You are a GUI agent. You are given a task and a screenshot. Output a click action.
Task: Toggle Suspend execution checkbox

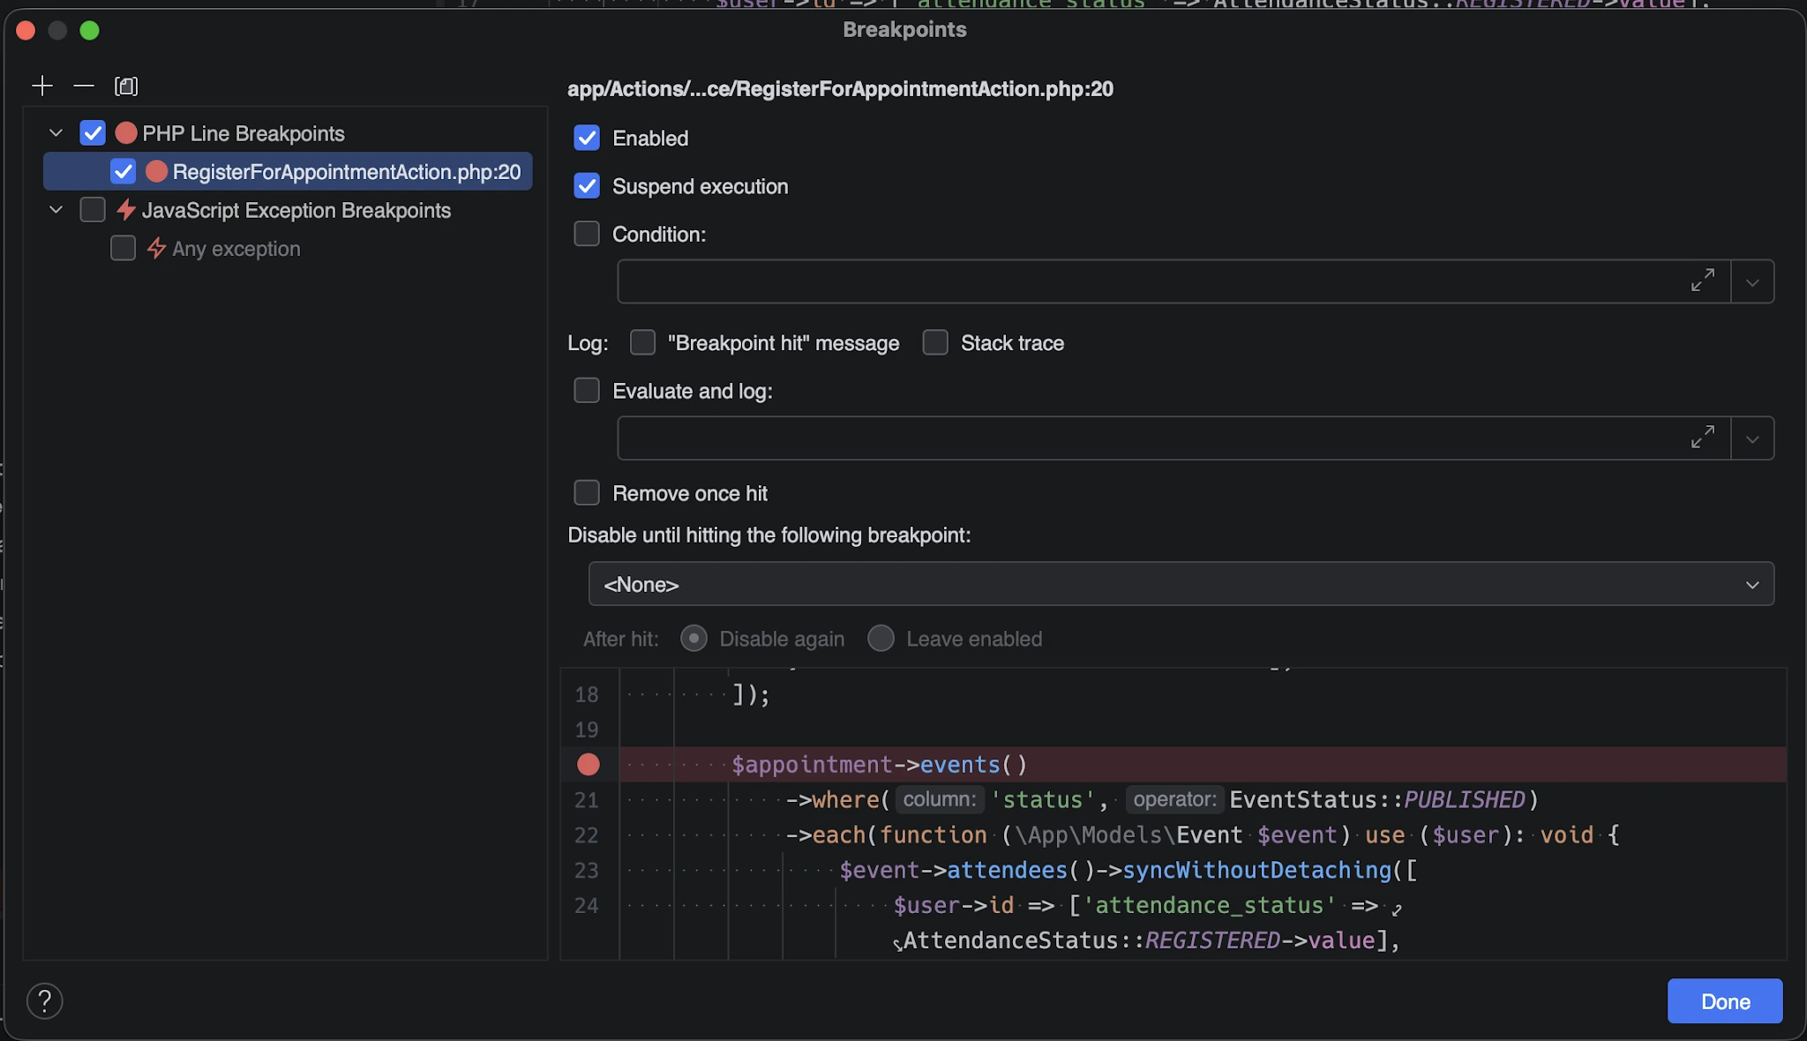click(x=587, y=186)
